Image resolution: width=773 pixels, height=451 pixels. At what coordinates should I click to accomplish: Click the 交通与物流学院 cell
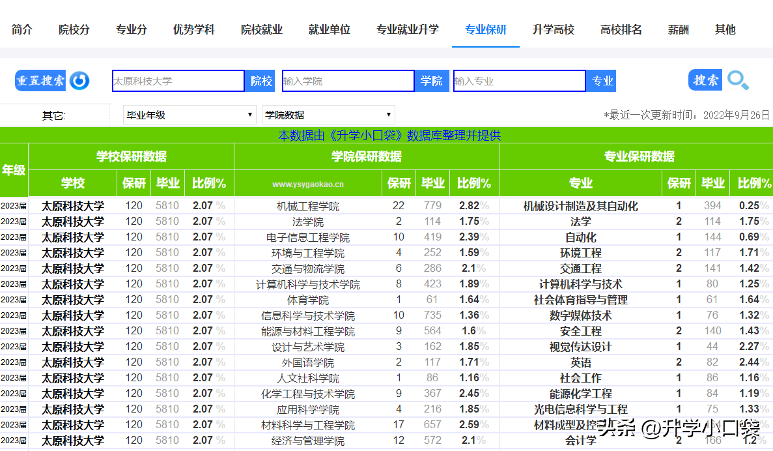[307, 269]
